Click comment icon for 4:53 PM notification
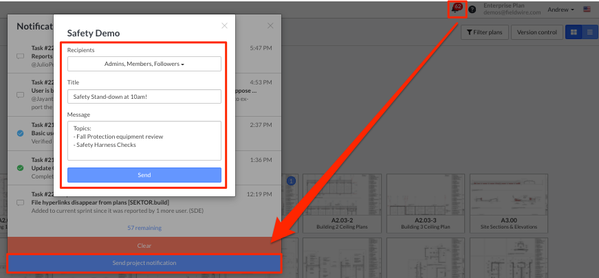This screenshot has height=278, width=599. (20, 95)
